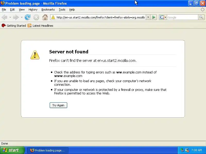Click the Forward navigation arrow
The image size is (206, 154).
(x=16, y=17)
